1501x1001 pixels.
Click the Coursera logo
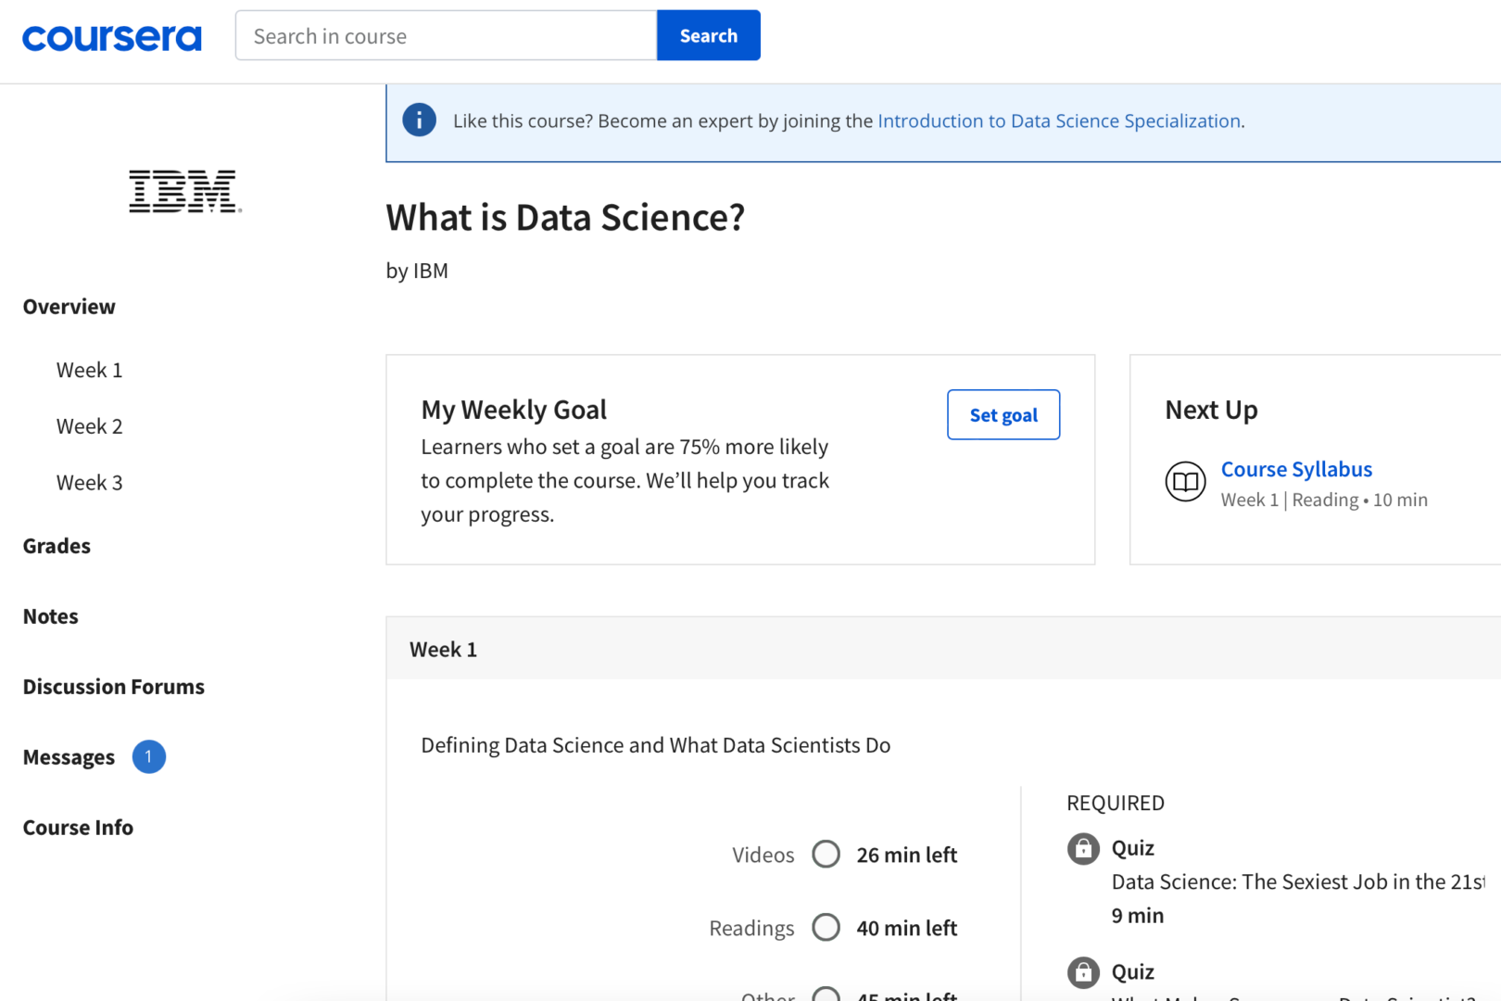(111, 36)
